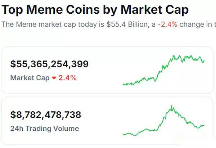Click the 24h Trading Volume label
Screen dimensions: 216x148
[45, 128]
